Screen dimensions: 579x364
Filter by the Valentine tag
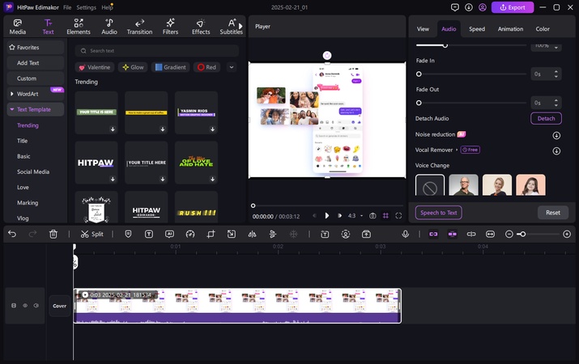tap(95, 67)
